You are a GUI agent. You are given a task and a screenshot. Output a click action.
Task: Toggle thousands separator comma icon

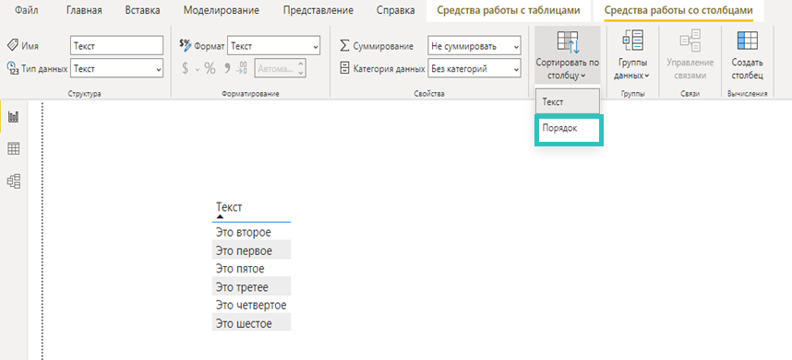click(x=227, y=68)
